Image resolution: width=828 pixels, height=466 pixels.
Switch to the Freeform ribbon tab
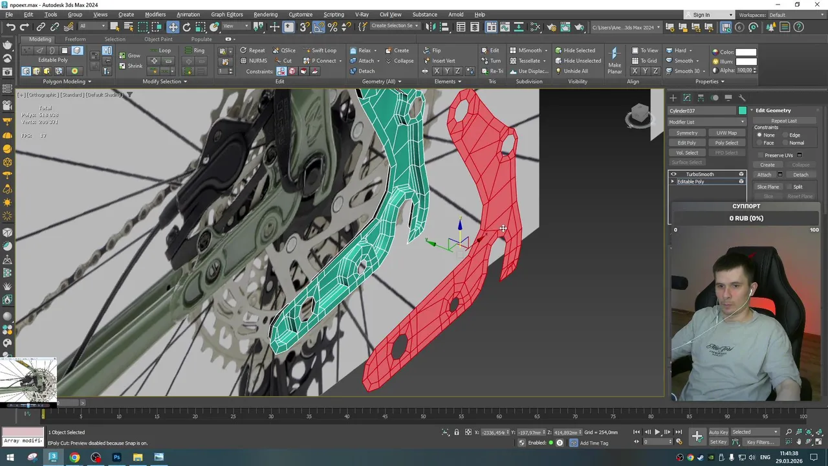pyautogui.click(x=75, y=39)
